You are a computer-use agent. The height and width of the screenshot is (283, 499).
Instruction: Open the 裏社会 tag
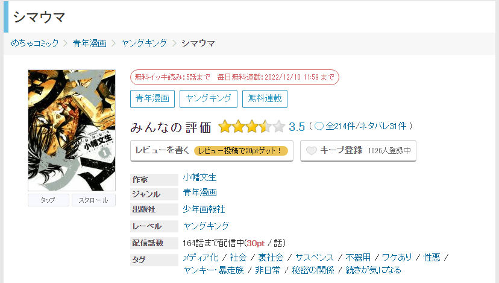tap(271, 258)
